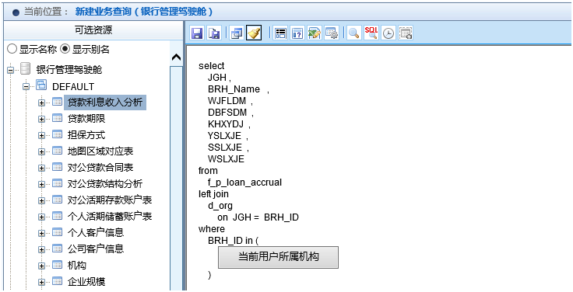Click the parameter question-mark icon
573x292 pixels.
(297, 33)
